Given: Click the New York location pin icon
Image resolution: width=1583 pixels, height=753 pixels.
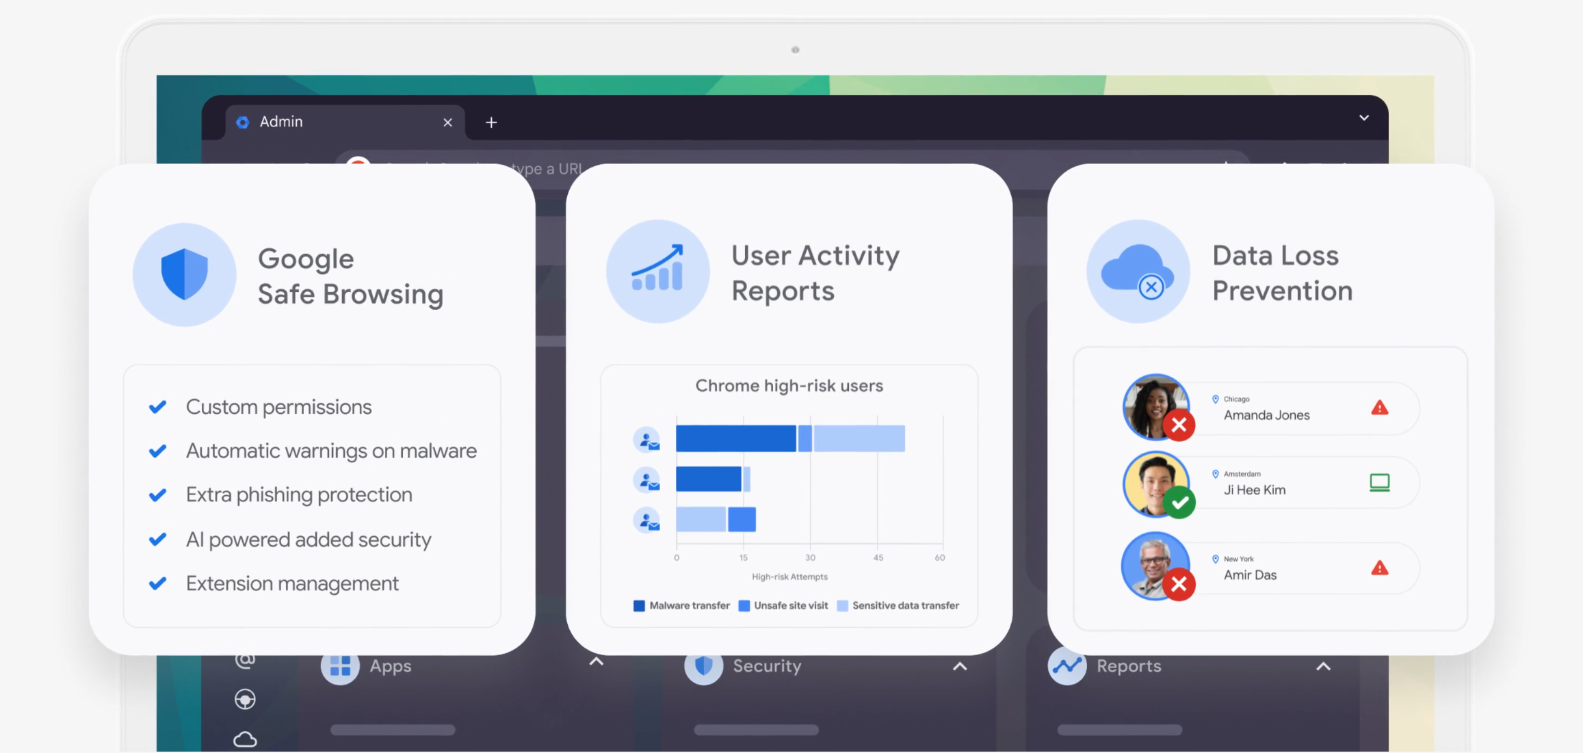Looking at the screenshot, I should 1216,559.
